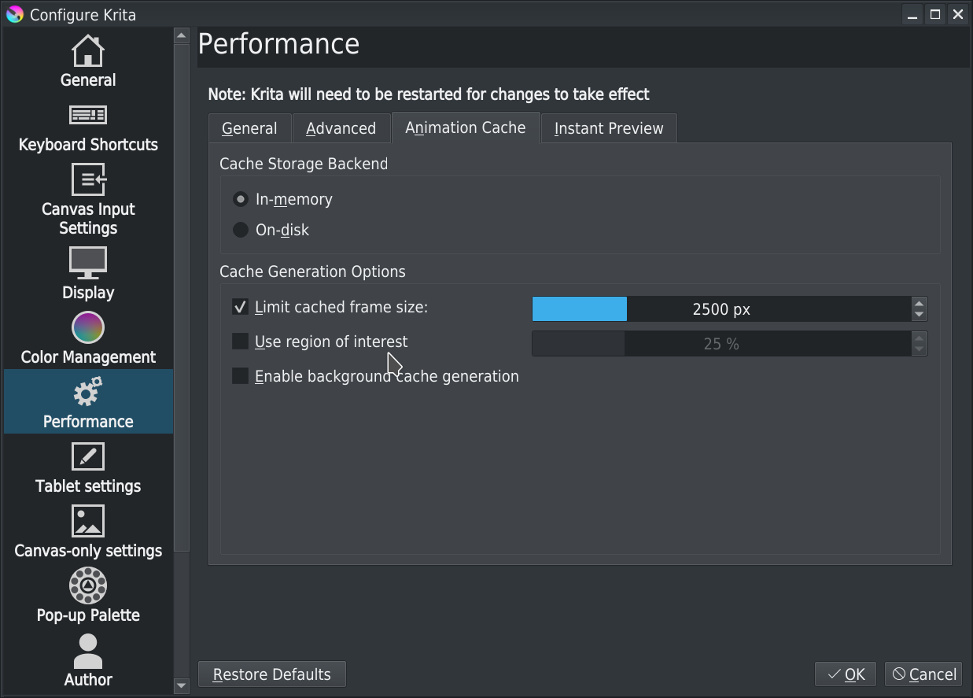Viewport: 973px width, 698px height.
Task: Select the Display monitor icon
Action: click(88, 263)
